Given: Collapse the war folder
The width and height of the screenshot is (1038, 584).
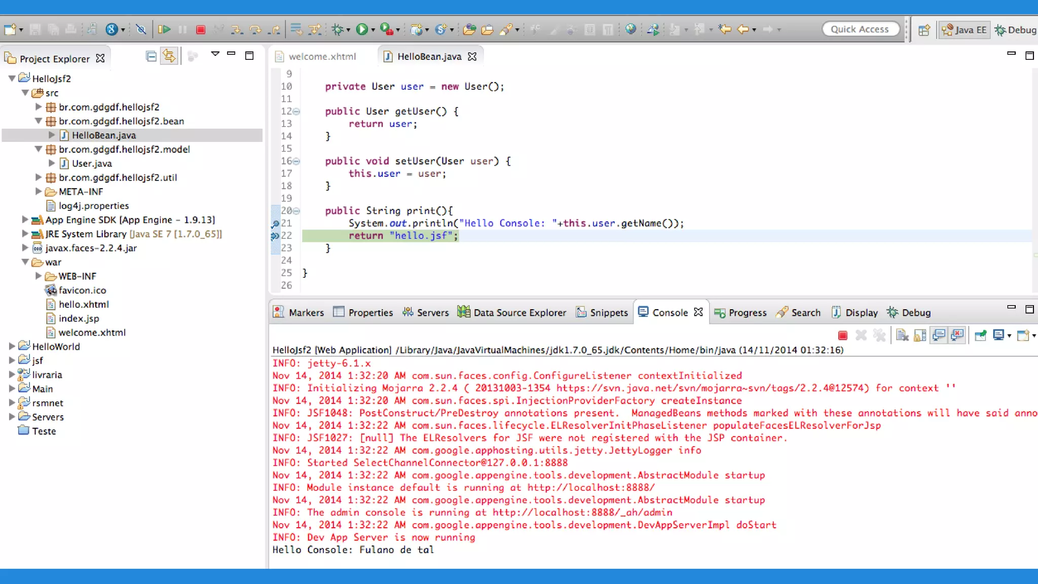Looking at the screenshot, I should point(25,262).
